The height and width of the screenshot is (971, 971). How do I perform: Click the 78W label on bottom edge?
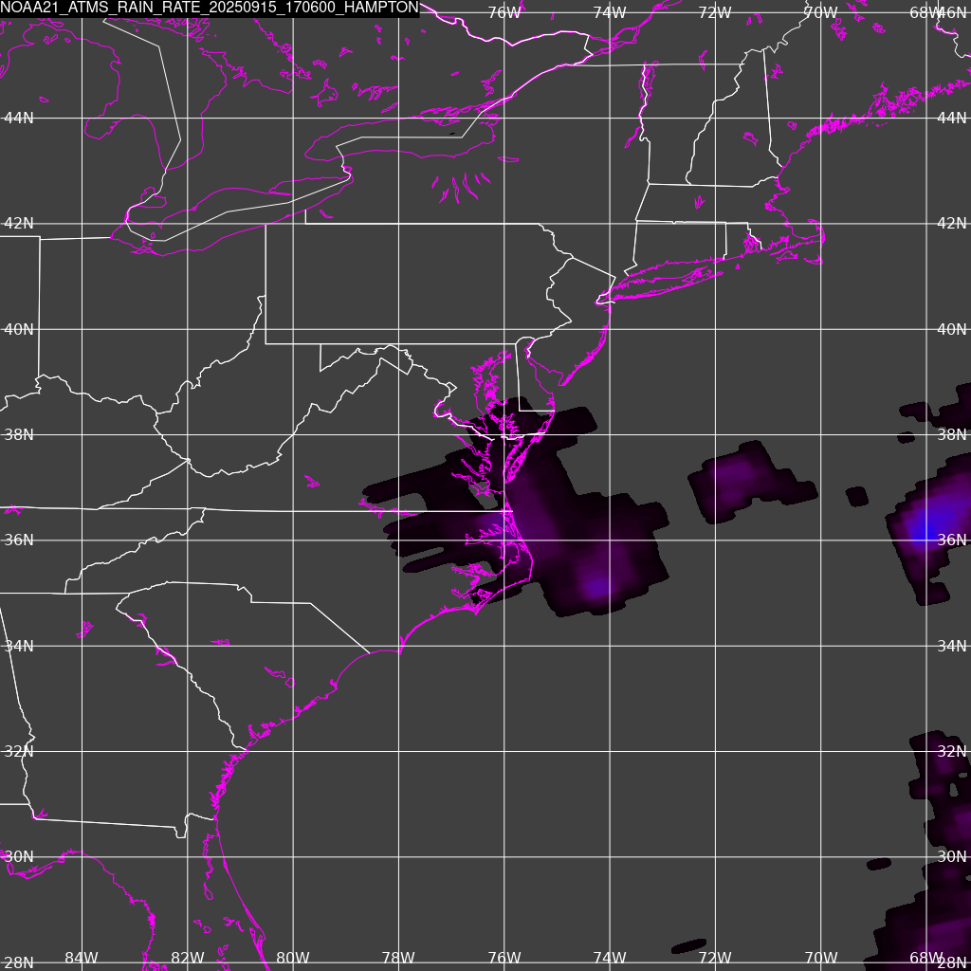(x=398, y=958)
